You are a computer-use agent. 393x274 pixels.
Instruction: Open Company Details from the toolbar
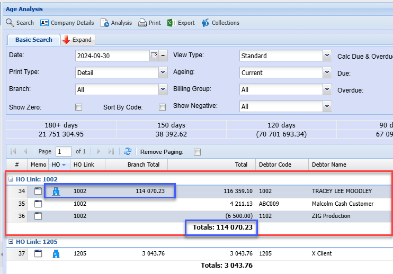(x=67, y=23)
